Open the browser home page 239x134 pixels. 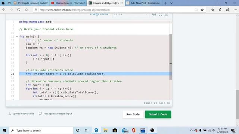[x=26, y=10]
